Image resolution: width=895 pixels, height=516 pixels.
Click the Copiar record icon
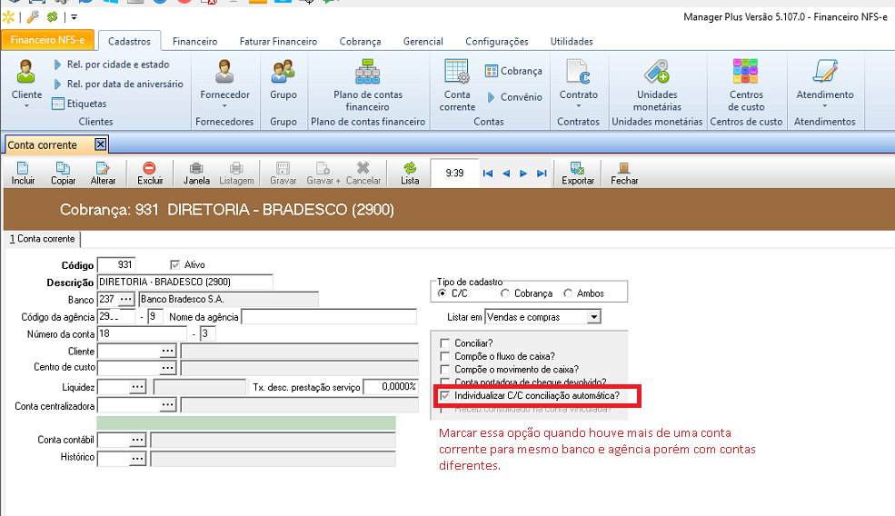[x=63, y=172]
